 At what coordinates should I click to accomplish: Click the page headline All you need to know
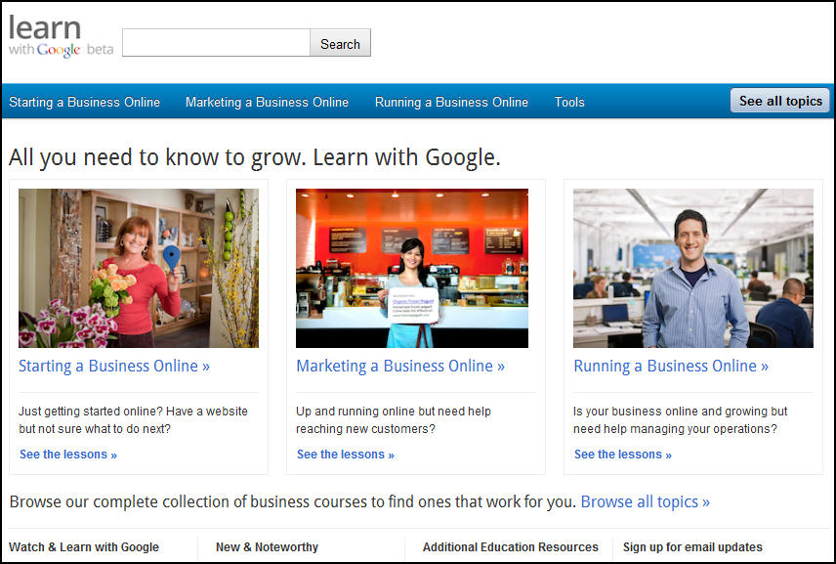[x=255, y=158]
